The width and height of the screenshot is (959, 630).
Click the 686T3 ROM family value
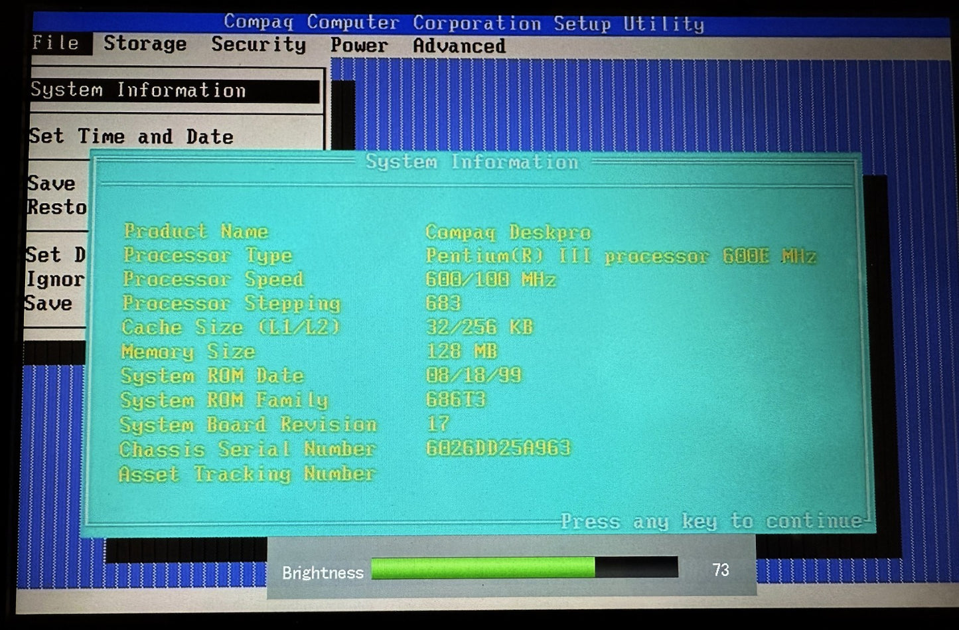[455, 400]
